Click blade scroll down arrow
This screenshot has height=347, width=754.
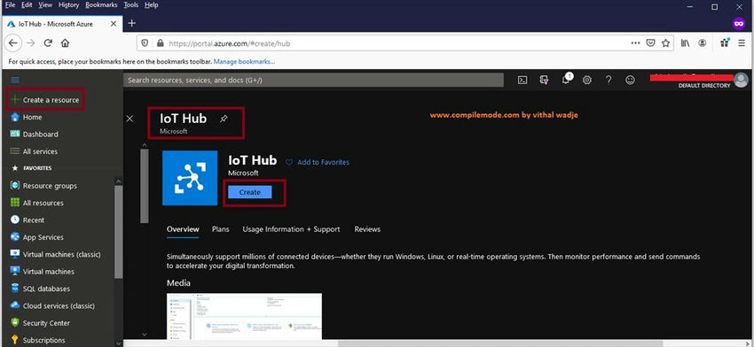[145, 335]
